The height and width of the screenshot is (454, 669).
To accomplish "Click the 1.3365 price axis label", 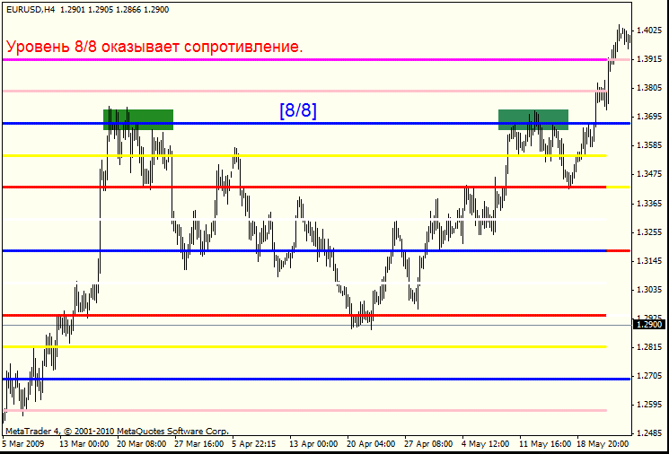I will (x=649, y=204).
